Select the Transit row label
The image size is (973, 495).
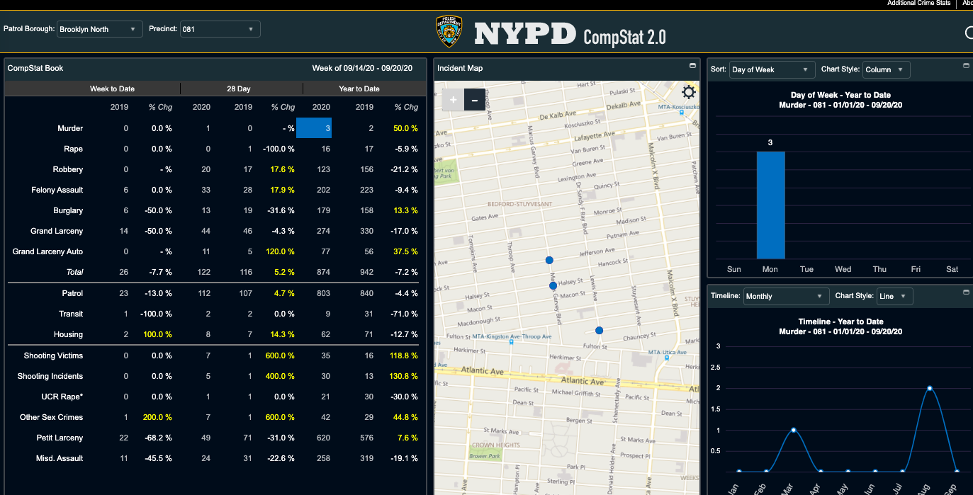point(71,314)
